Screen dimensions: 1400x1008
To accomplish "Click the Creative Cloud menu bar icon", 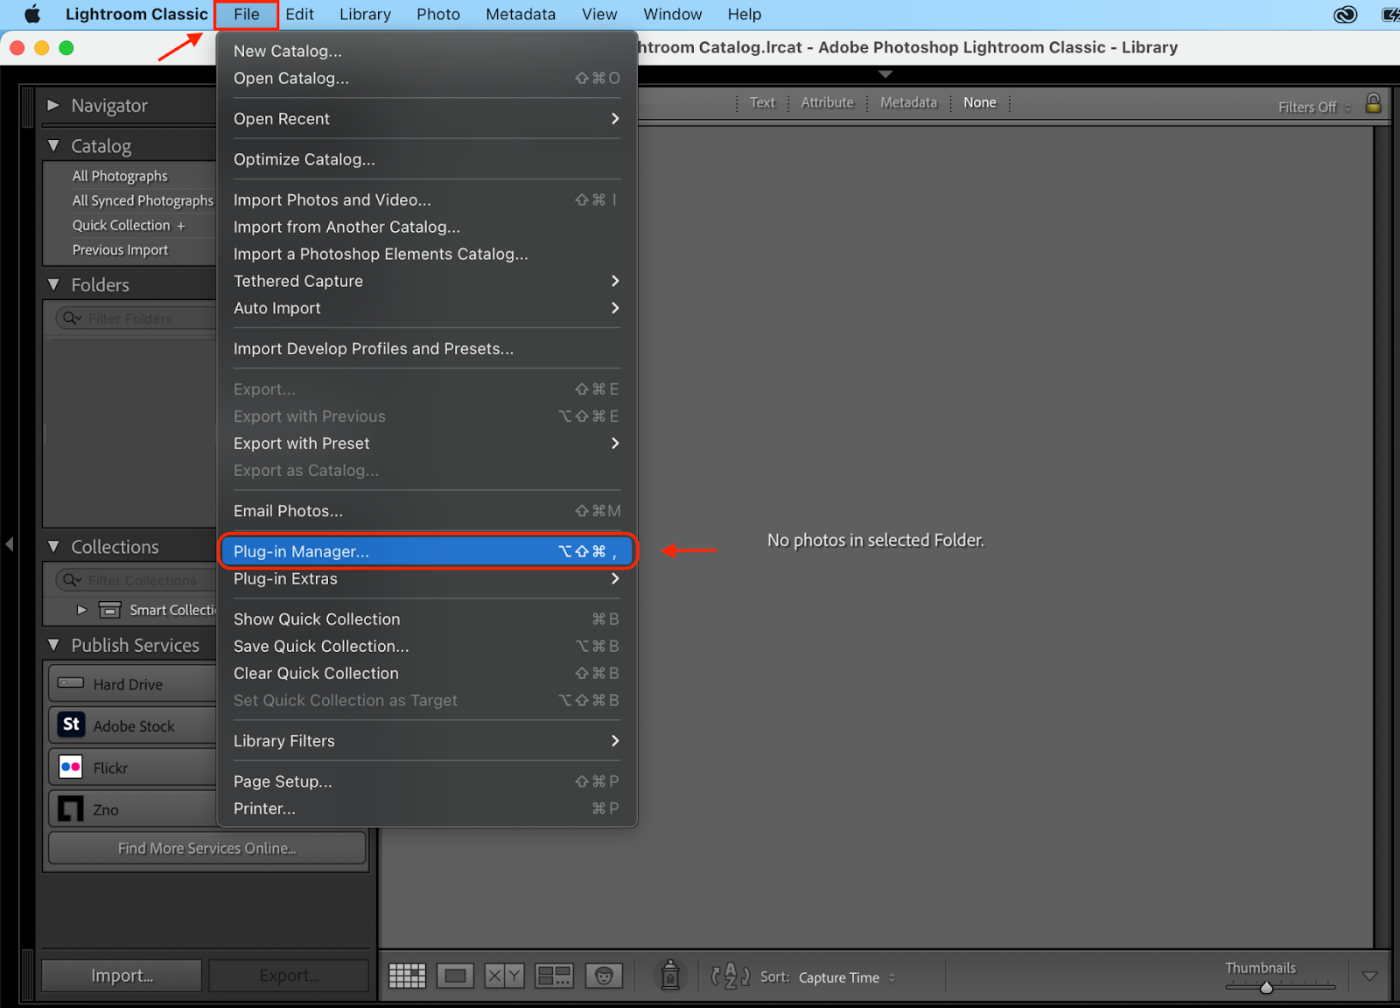I will (x=1345, y=14).
